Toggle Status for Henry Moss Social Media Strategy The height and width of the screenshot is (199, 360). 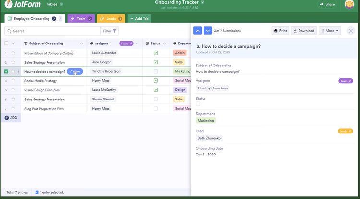[156, 80]
